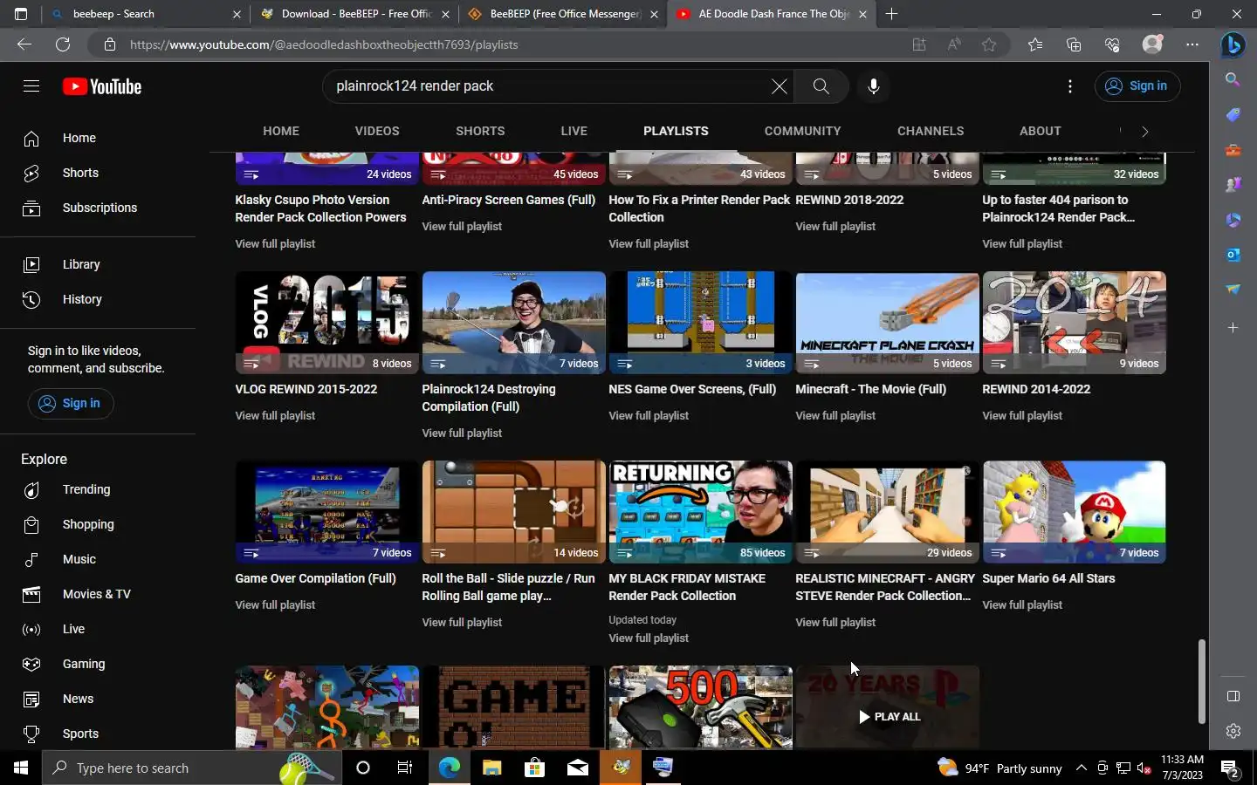Viewport: 1257px width, 785px height.
Task: Open Roll the Ball puzzle thumbnail
Action: [513, 511]
